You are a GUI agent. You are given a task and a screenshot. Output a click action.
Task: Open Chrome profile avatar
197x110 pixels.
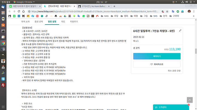coord(189,11)
